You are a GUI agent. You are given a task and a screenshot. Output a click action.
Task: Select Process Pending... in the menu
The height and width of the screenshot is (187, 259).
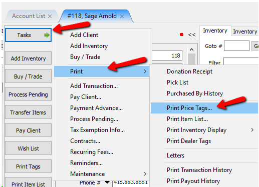pyautogui.click(x=94, y=119)
